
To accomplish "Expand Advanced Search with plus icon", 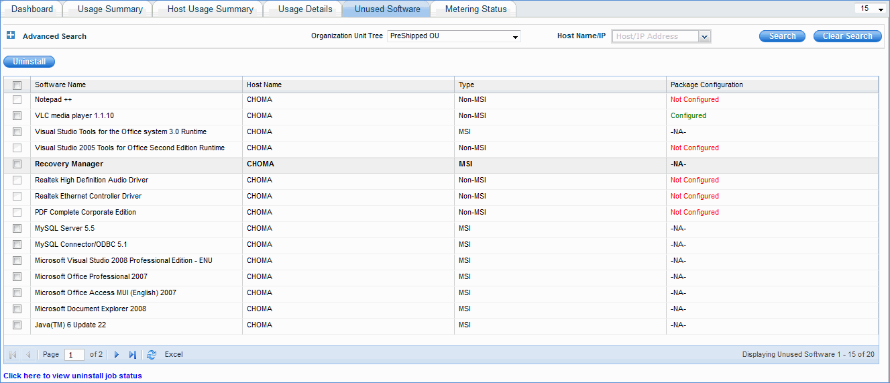I will tap(11, 36).
